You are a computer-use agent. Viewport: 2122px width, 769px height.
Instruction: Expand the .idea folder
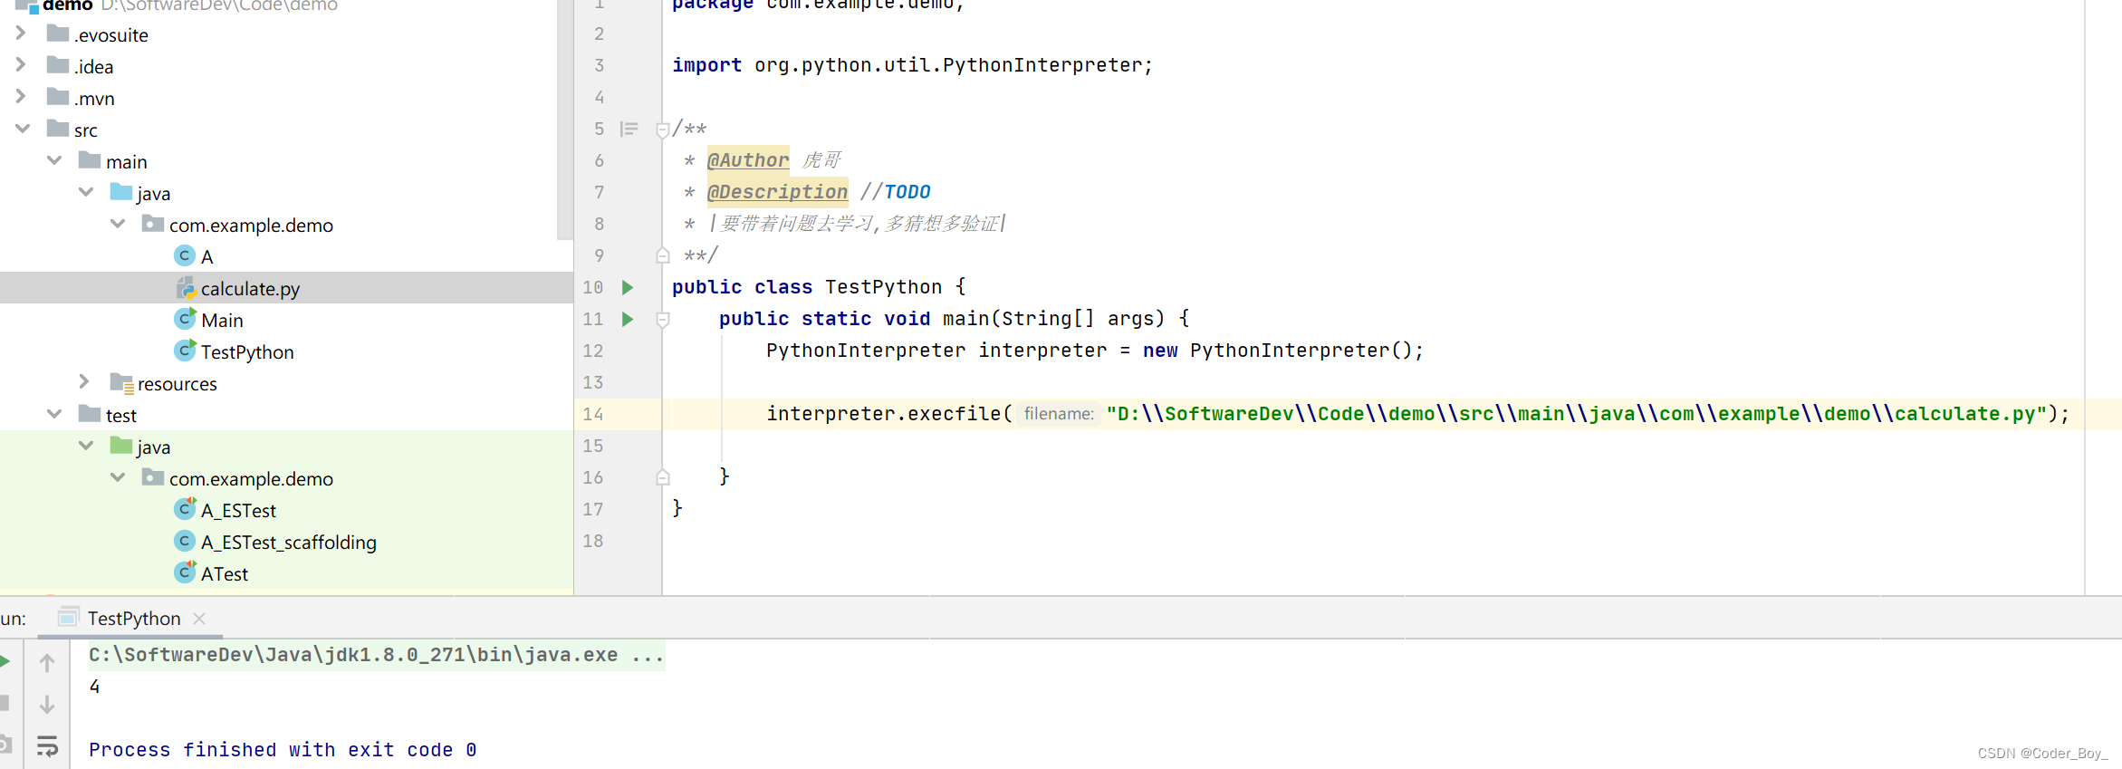coord(21,65)
